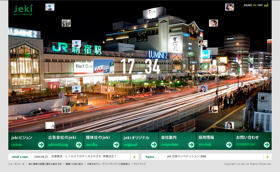Open サイトマップ footer link

[140, 164]
